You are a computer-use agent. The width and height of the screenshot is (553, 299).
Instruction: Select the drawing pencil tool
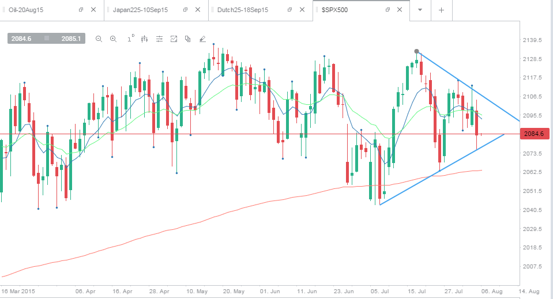[x=202, y=39]
